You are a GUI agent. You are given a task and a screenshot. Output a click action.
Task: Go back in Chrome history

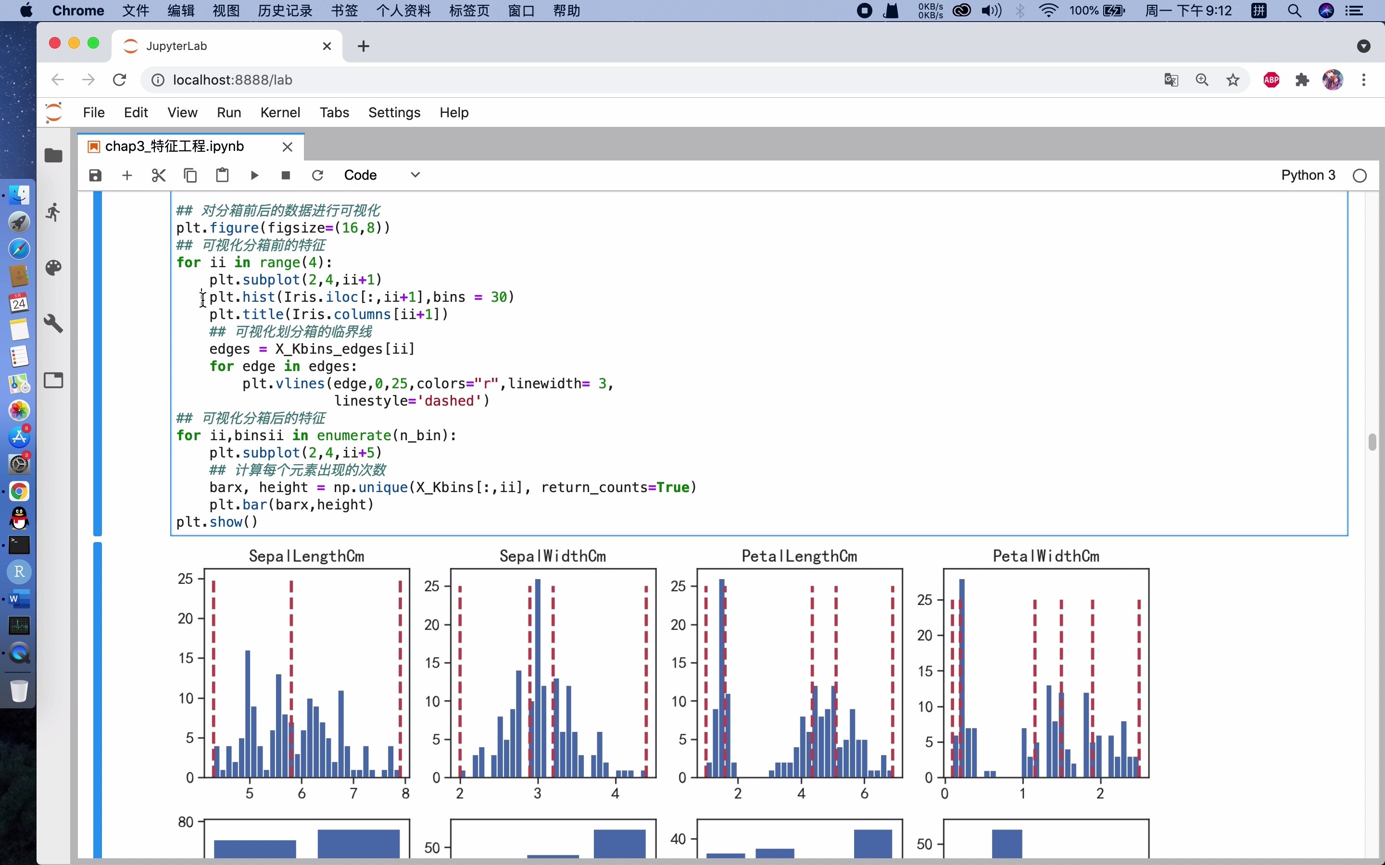(x=57, y=80)
